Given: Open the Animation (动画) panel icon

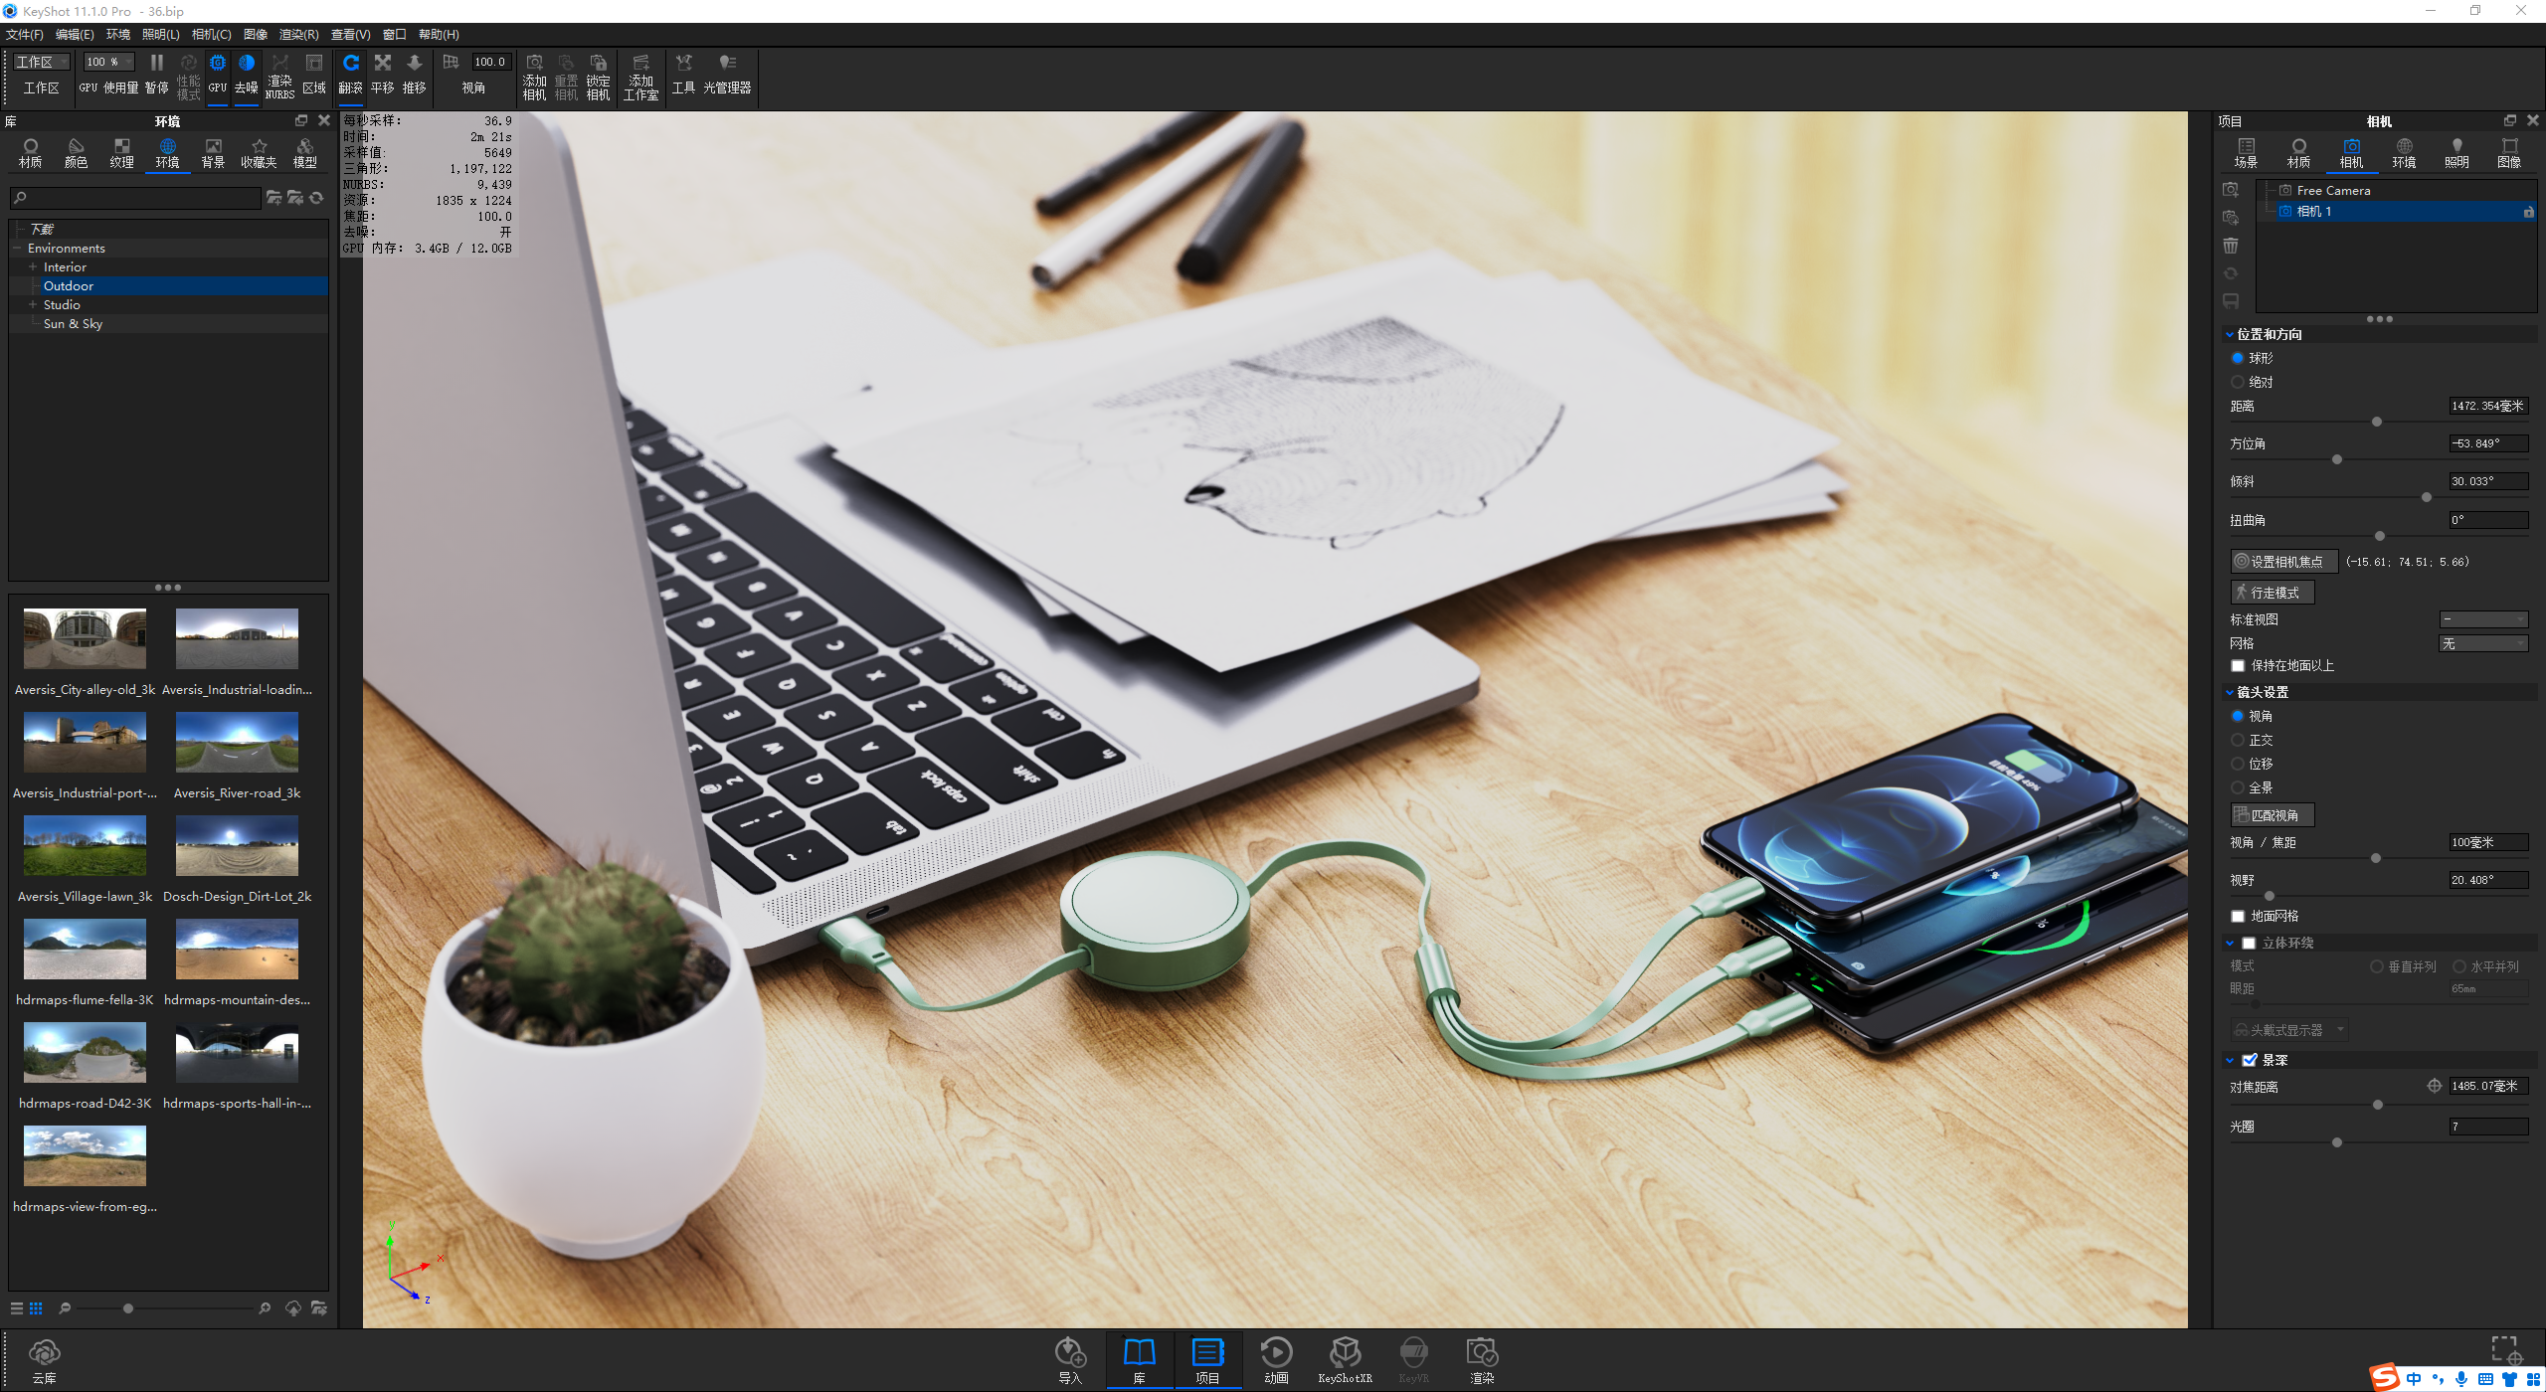Looking at the screenshot, I should (1277, 1360).
